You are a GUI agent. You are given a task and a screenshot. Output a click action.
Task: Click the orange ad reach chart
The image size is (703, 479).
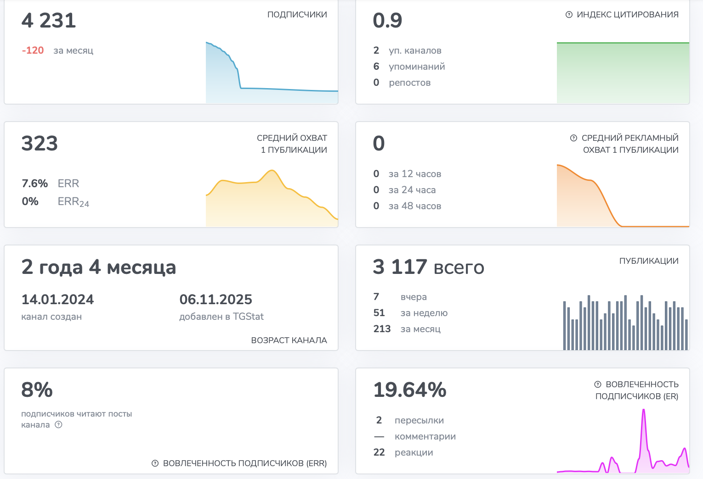tap(623, 195)
